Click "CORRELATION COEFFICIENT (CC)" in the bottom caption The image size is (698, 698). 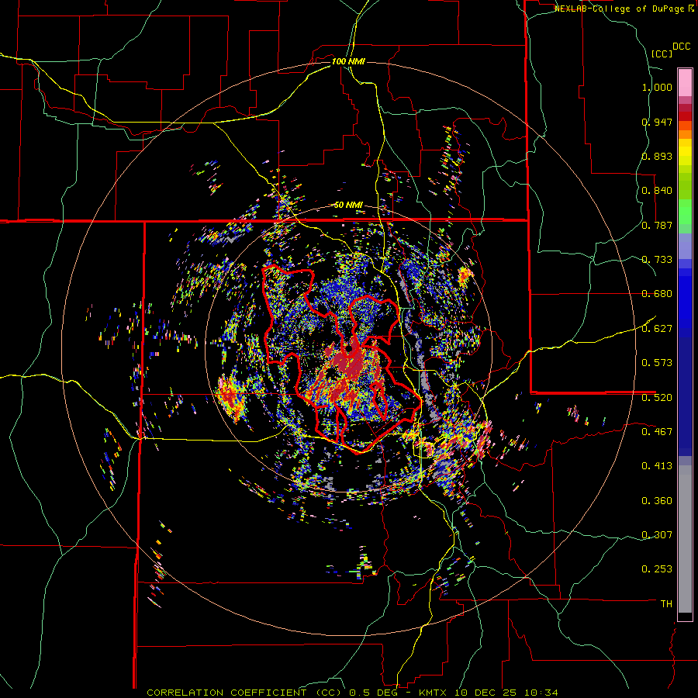[244, 693]
